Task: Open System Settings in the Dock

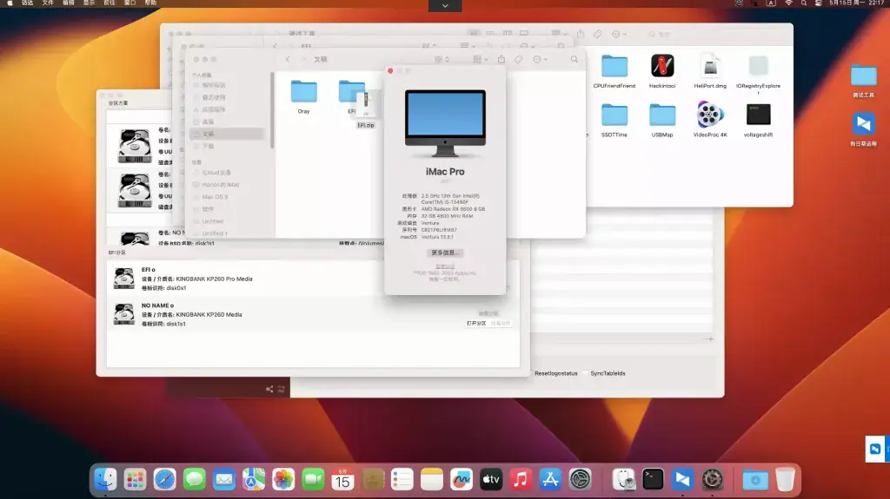Action: coord(580,480)
